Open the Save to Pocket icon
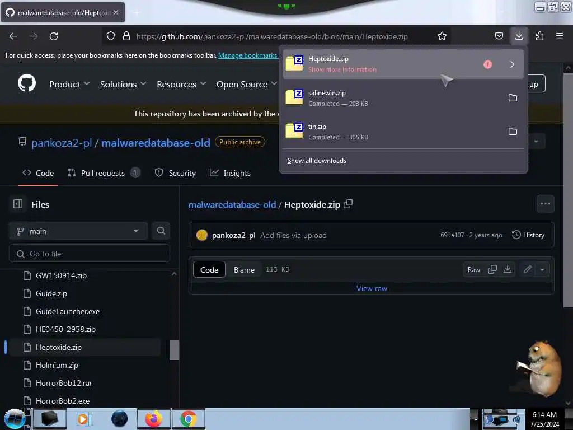The height and width of the screenshot is (430, 573). [499, 36]
